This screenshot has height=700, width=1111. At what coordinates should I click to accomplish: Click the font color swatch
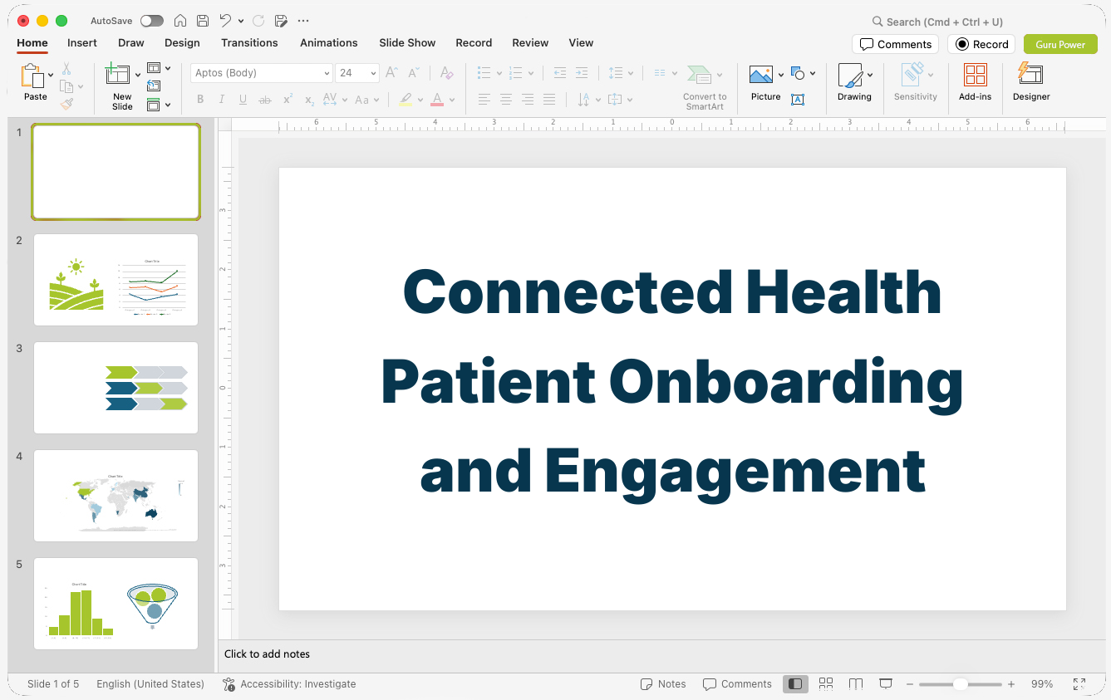coord(437,100)
